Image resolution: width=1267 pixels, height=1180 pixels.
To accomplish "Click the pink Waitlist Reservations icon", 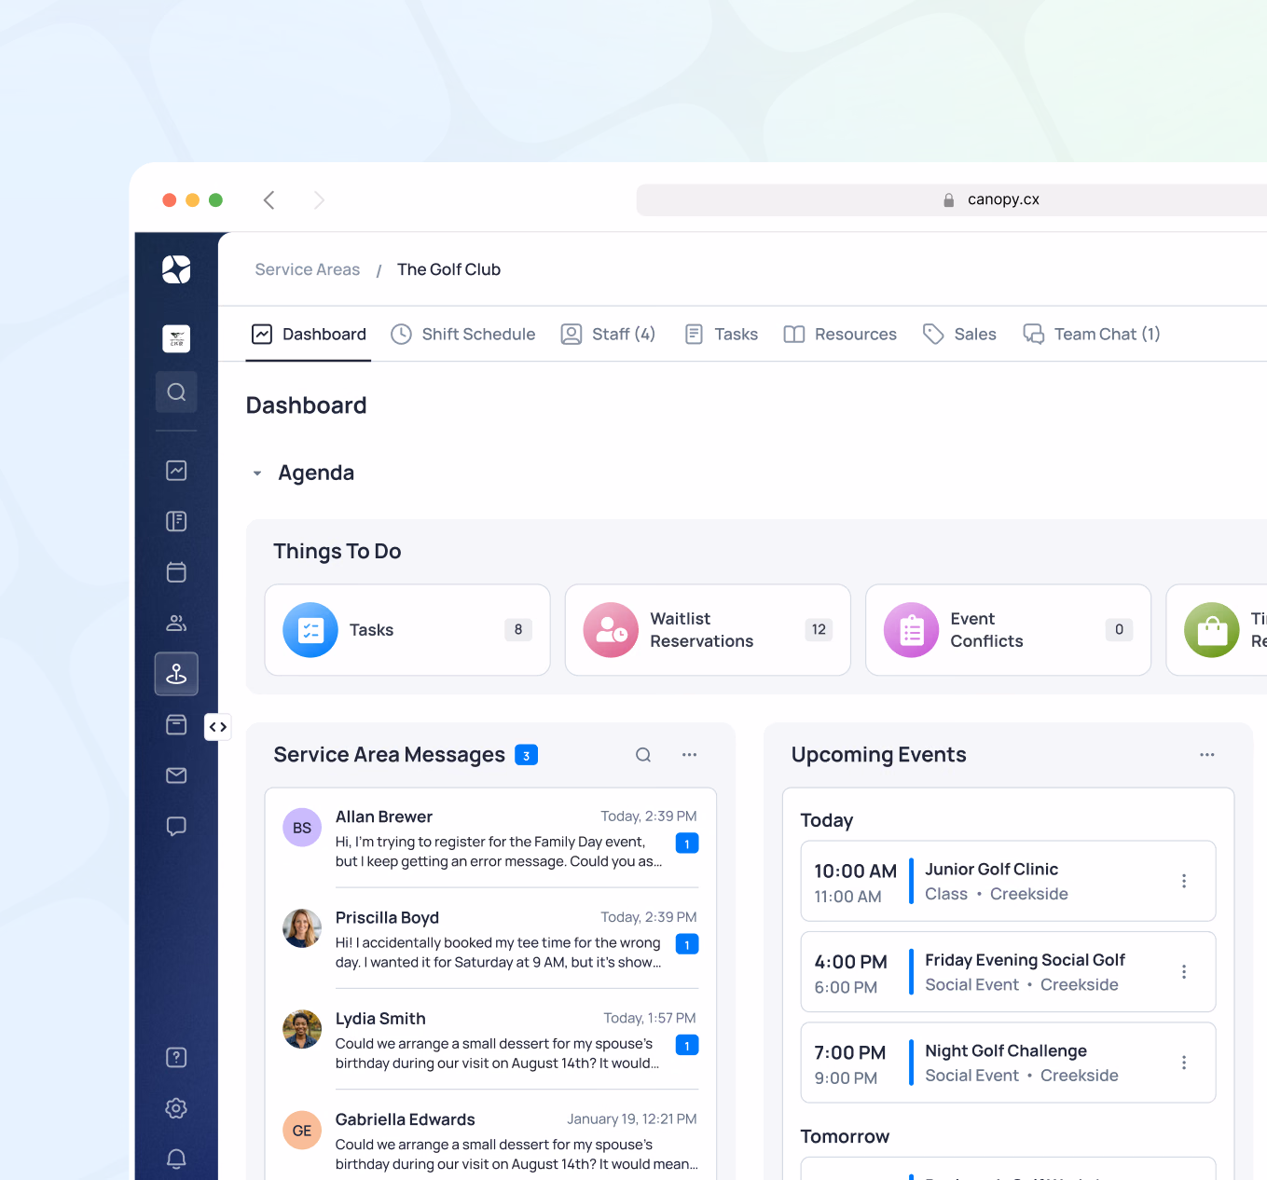I will [x=611, y=630].
